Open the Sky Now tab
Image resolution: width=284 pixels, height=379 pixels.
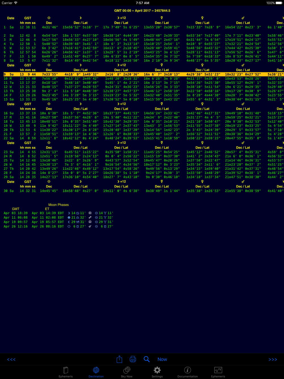127,372
